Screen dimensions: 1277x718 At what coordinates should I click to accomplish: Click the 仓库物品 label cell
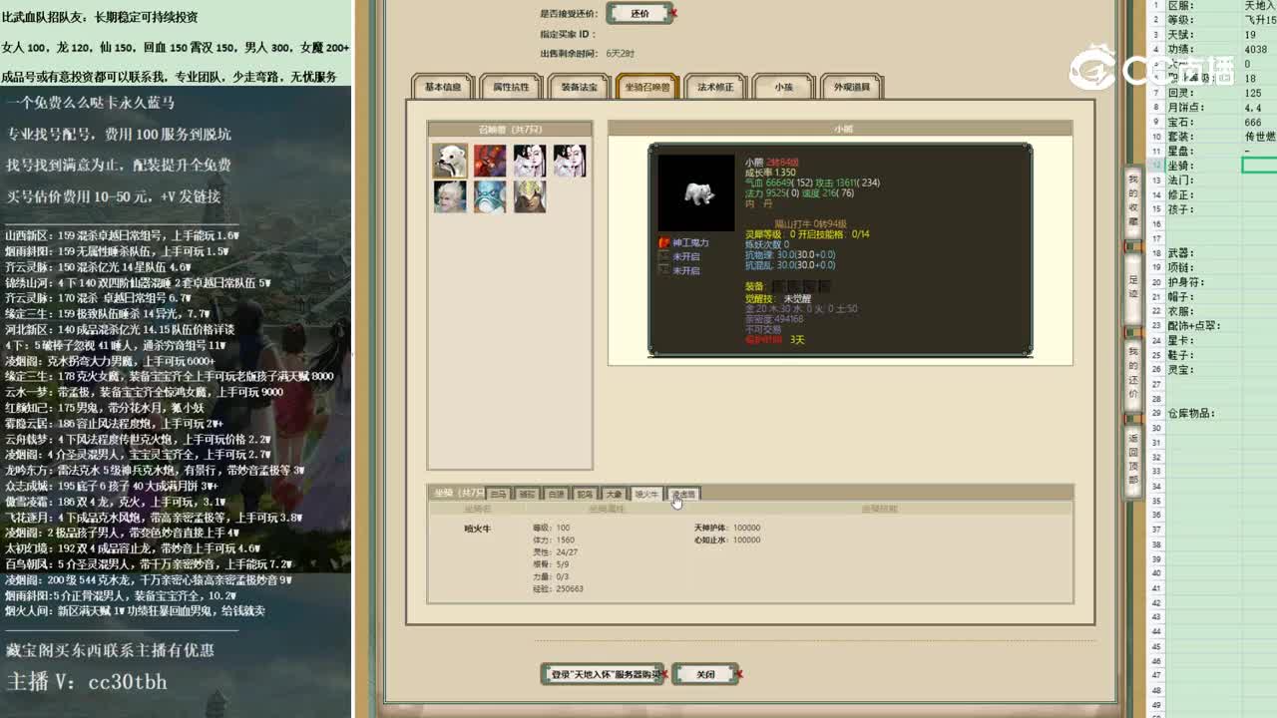(1202, 413)
